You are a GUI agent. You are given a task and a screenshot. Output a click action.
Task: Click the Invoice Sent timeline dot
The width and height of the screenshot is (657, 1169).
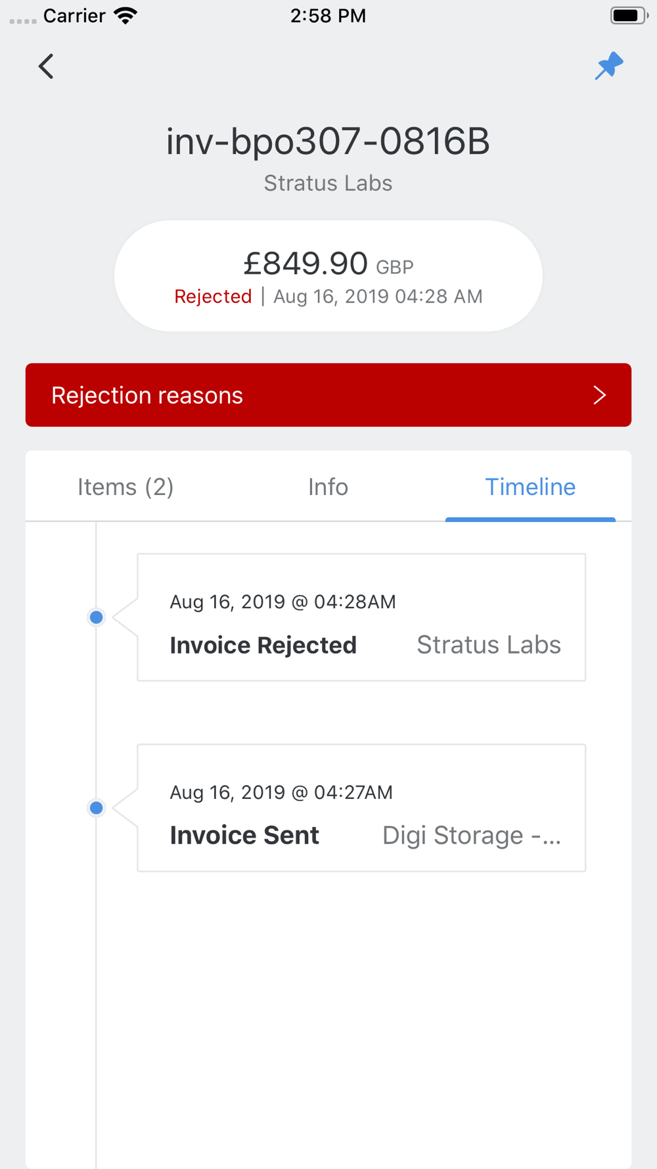click(96, 808)
